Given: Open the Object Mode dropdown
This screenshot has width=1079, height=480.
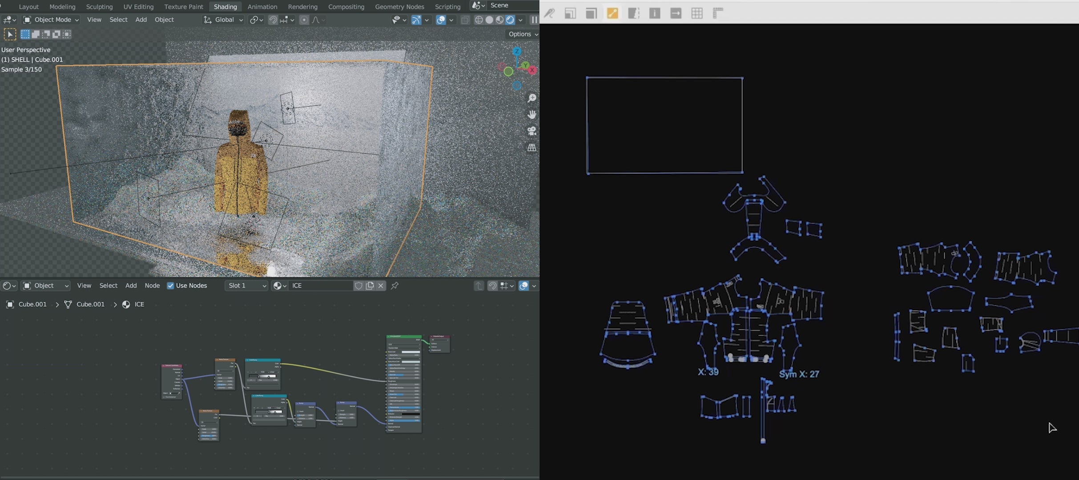Looking at the screenshot, I should [x=51, y=20].
